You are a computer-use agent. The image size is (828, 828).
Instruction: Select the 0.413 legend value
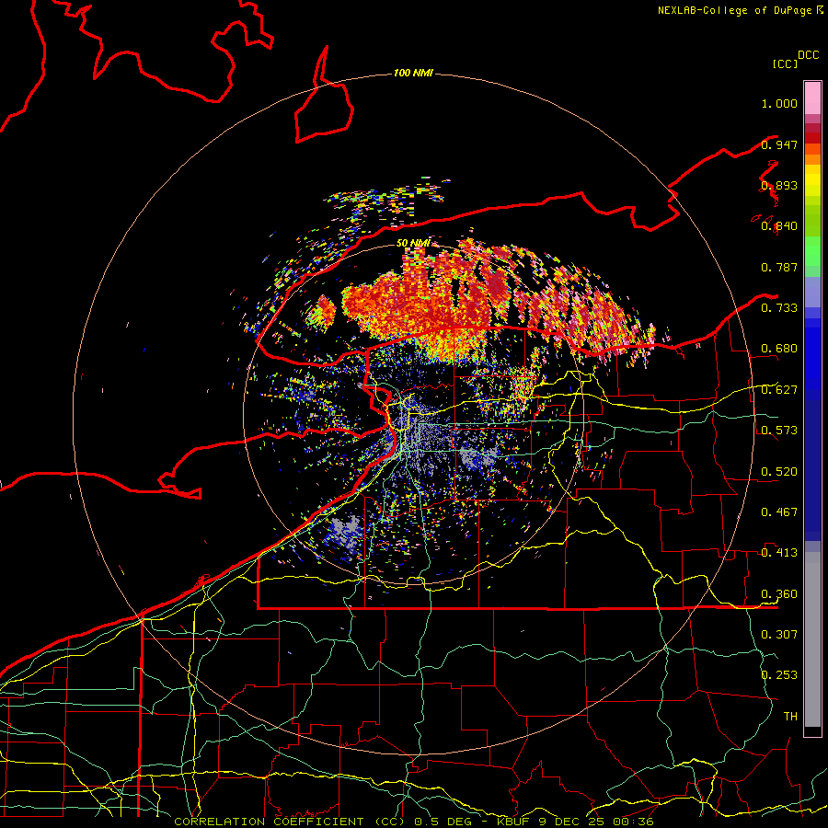click(x=779, y=553)
